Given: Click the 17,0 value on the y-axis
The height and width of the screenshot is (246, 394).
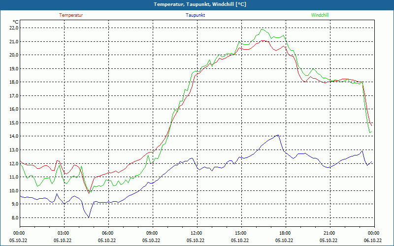Looking at the screenshot, I should pyautogui.click(x=14, y=95).
